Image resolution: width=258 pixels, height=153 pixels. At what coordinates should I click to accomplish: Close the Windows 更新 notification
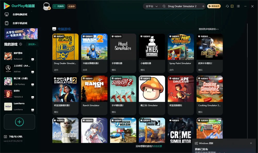(x=251, y=143)
